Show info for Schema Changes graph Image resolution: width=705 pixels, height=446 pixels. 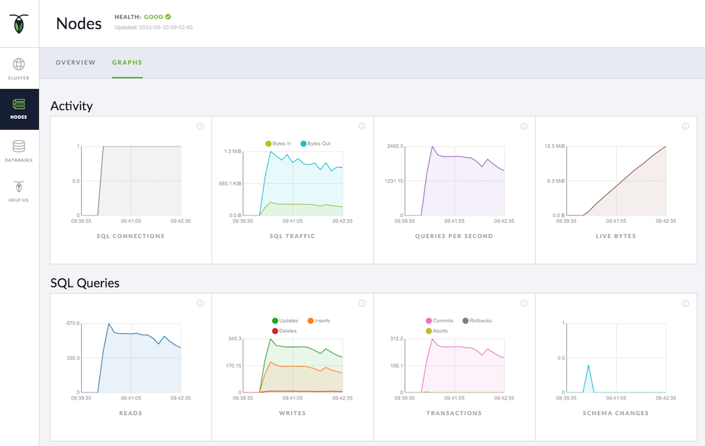tap(685, 304)
